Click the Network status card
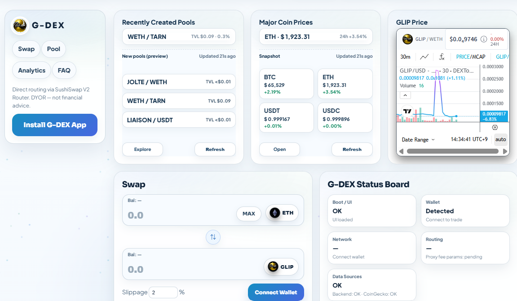 [x=371, y=248]
